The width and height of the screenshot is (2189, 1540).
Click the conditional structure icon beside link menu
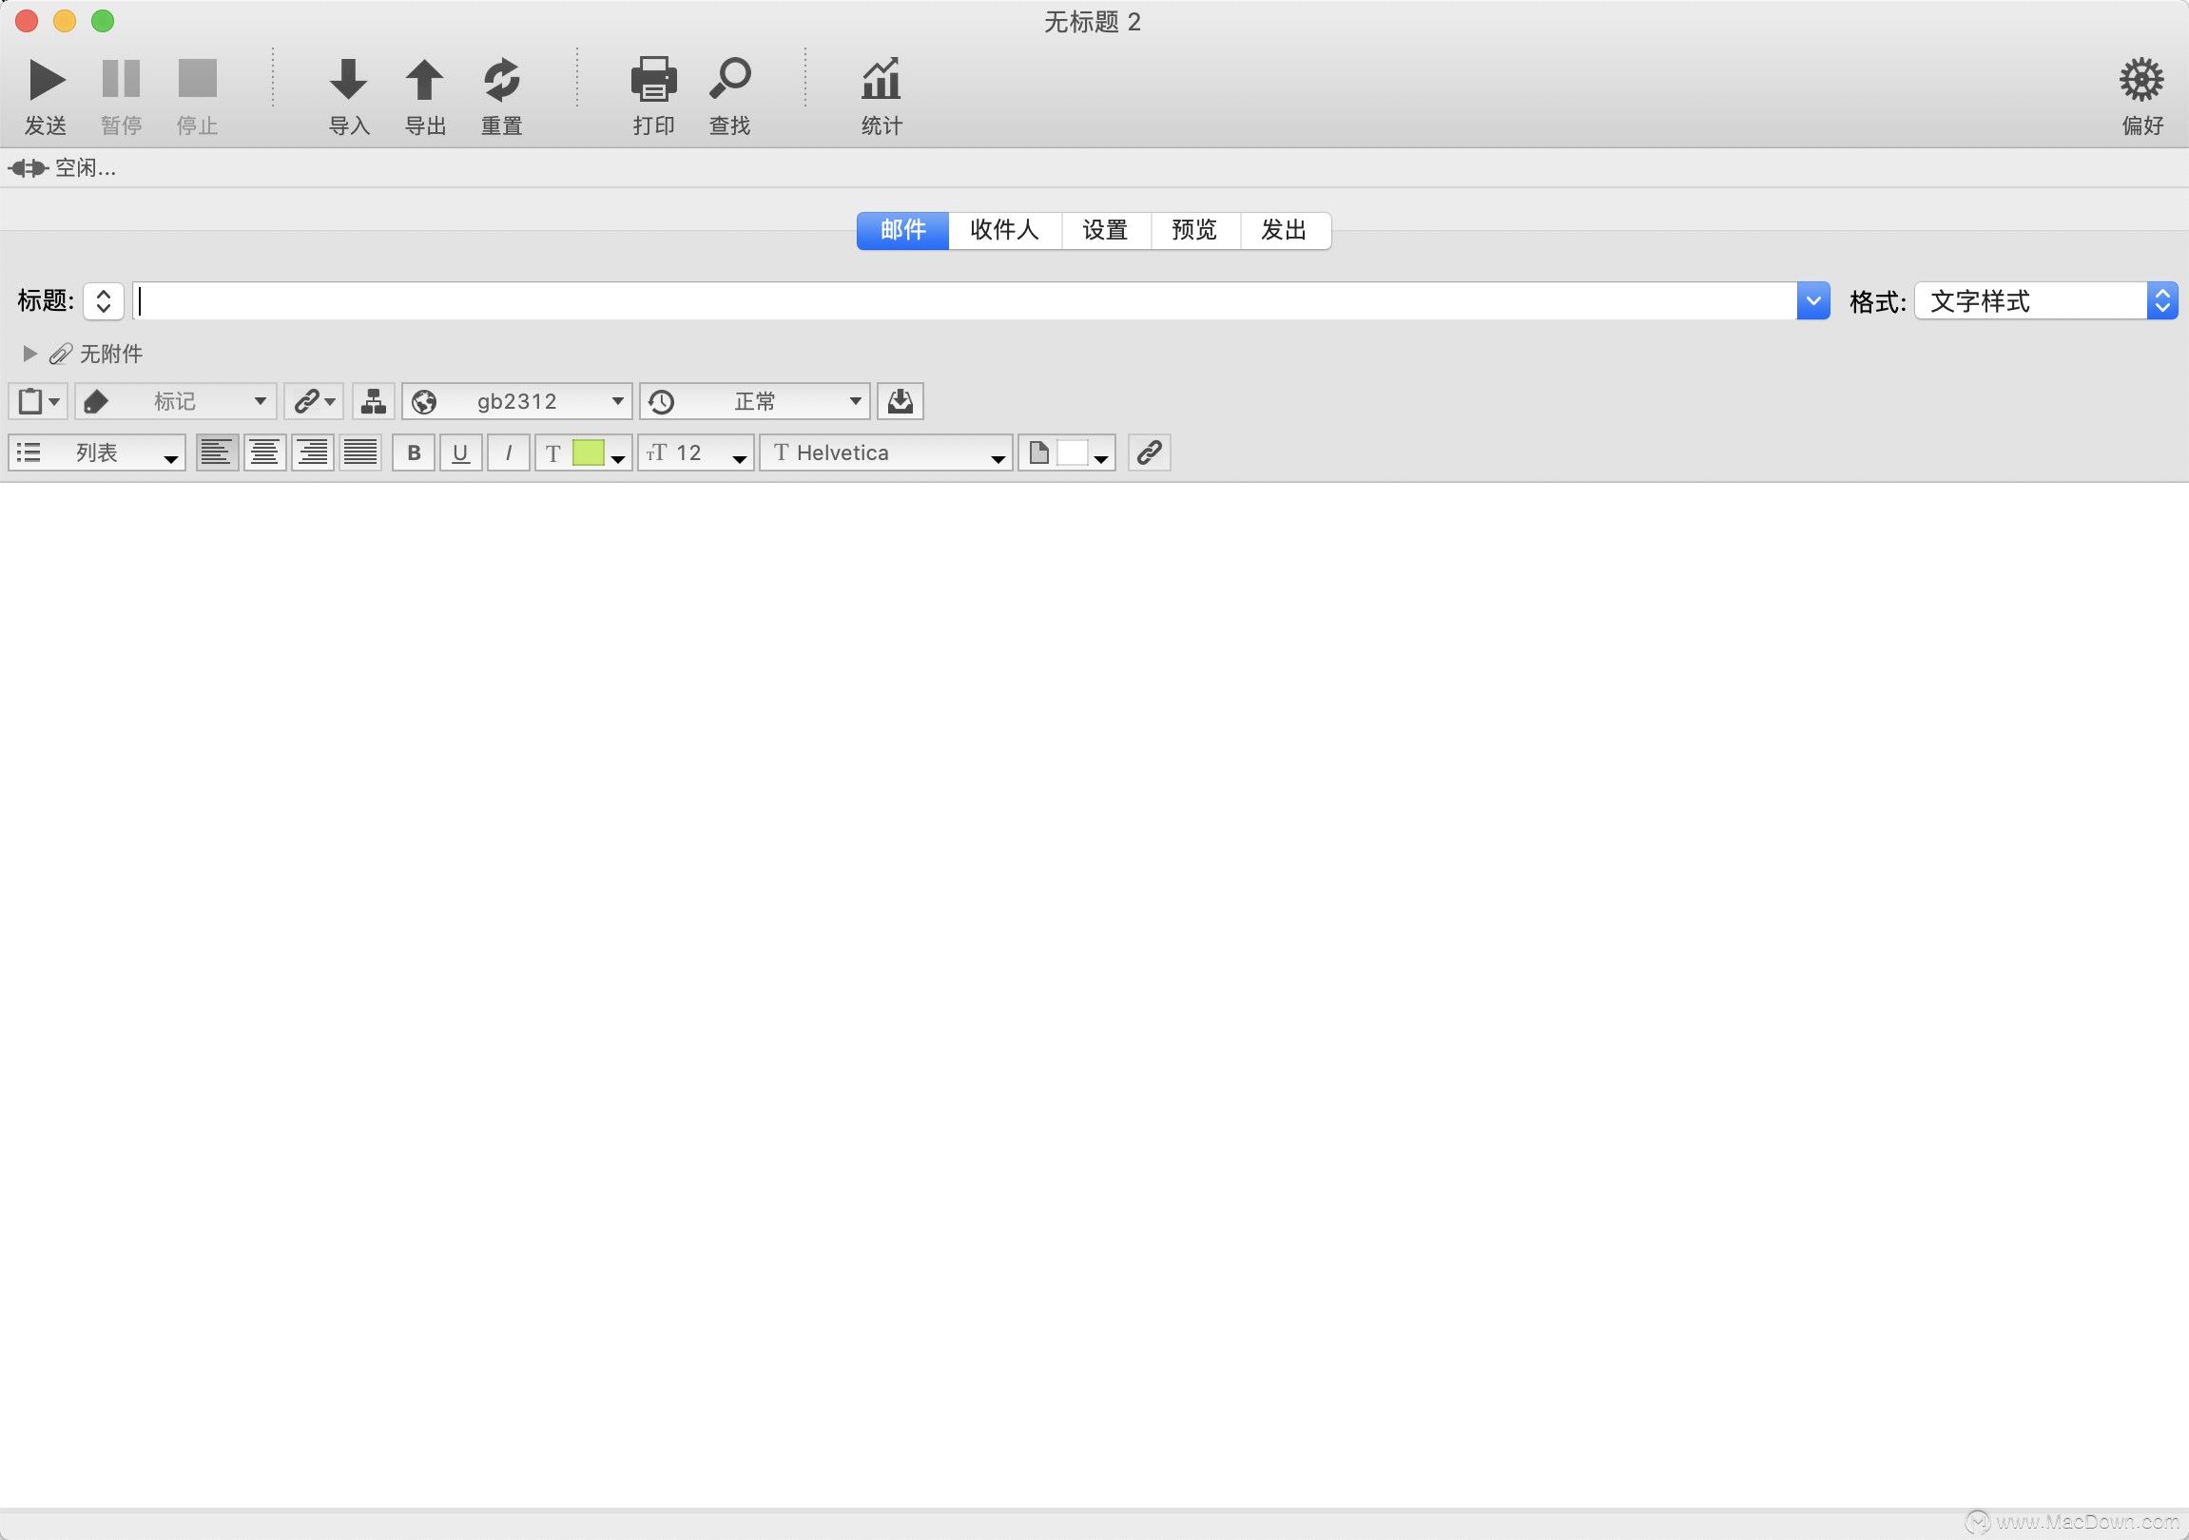(x=372, y=401)
